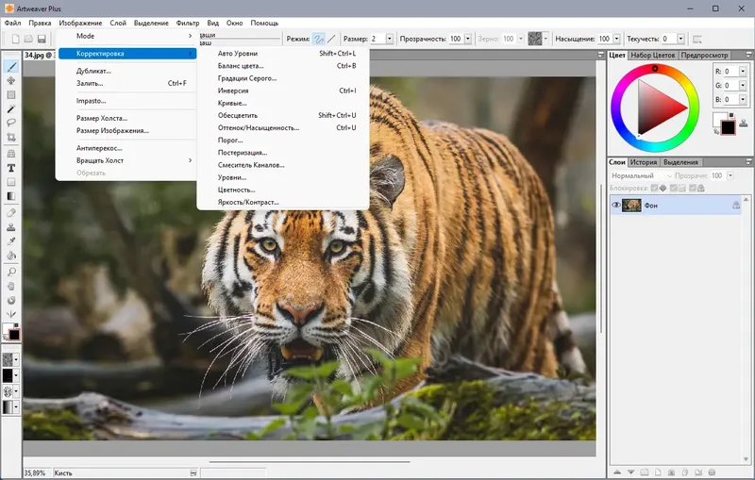Choose the Eraser tool
Image resolution: width=755 pixels, height=480 pixels.
[11, 212]
